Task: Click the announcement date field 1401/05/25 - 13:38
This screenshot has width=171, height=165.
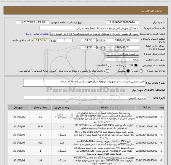Action: [x=33, y=22]
